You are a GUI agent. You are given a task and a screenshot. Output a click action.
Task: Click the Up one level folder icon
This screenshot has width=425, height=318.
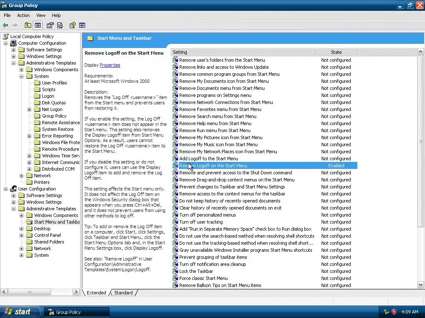point(28,25)
